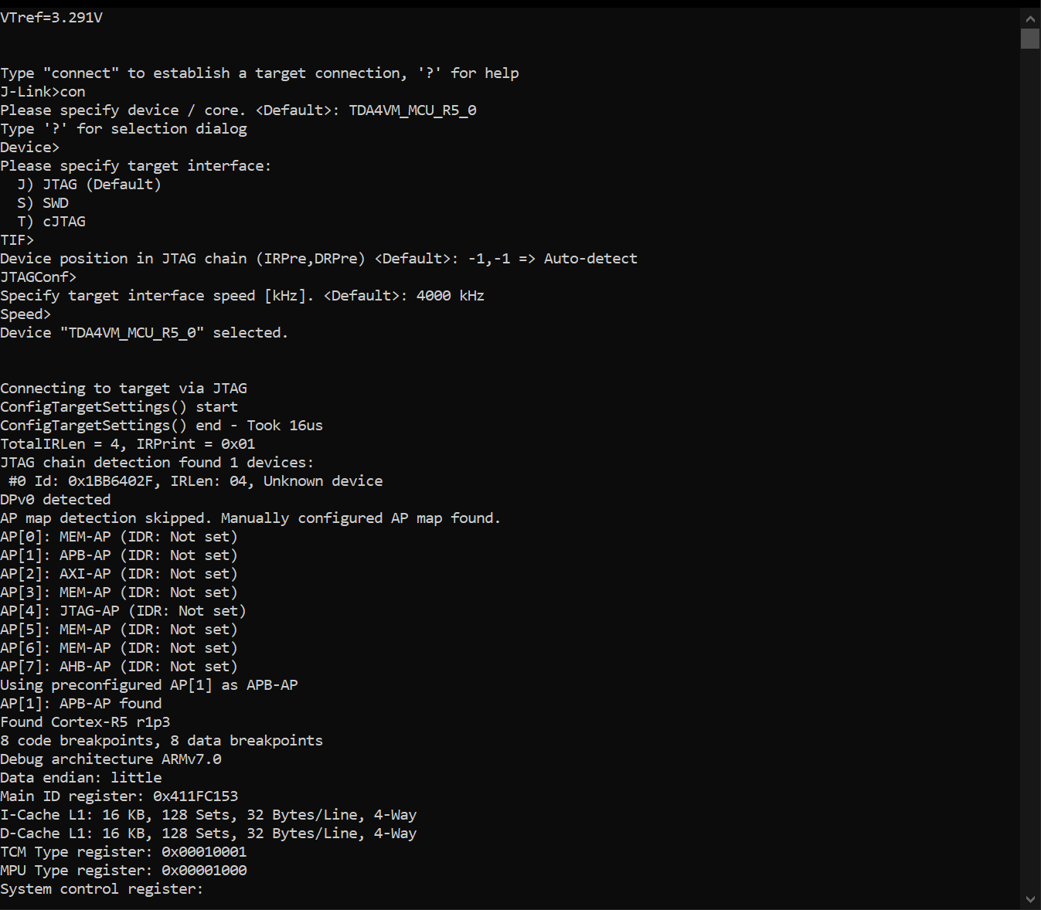1041x910 pixels.
Task: Click the "Found Cortex-R5 r1p3" line
Action: (x=85, y=722)
